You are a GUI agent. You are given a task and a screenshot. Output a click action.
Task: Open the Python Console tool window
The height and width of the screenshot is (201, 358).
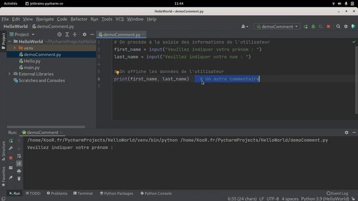(x=156, y=194)
